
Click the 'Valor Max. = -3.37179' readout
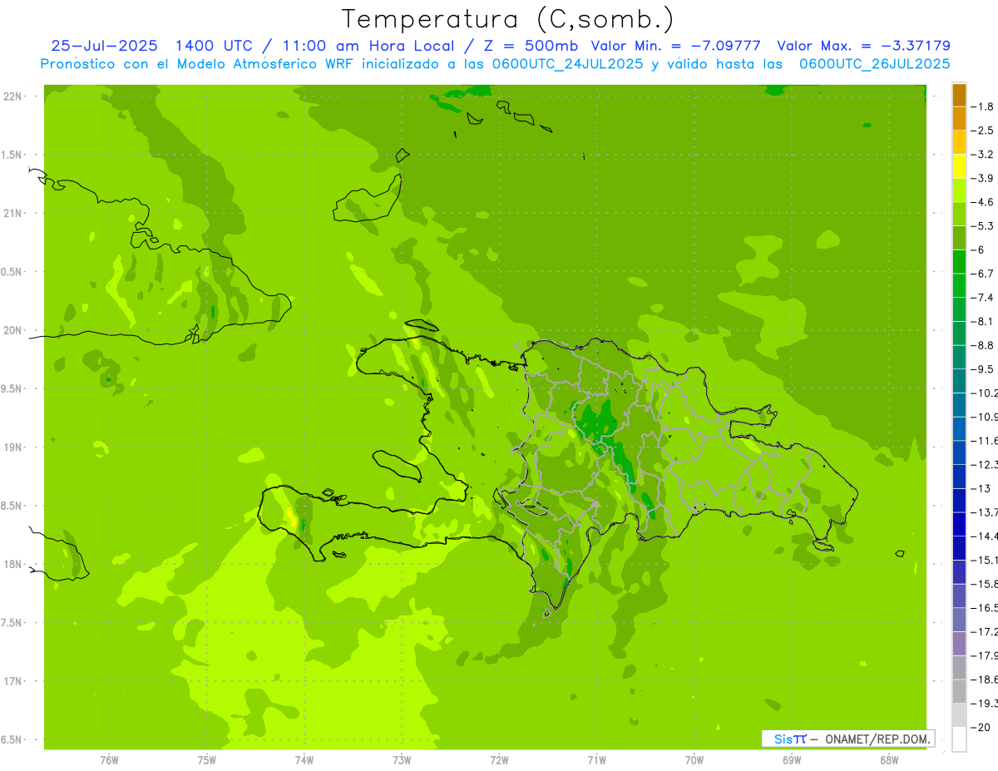tap(863, 46)
